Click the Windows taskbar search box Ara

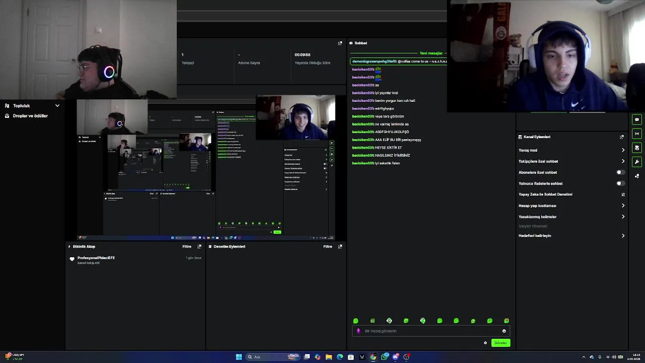[272, 357]
